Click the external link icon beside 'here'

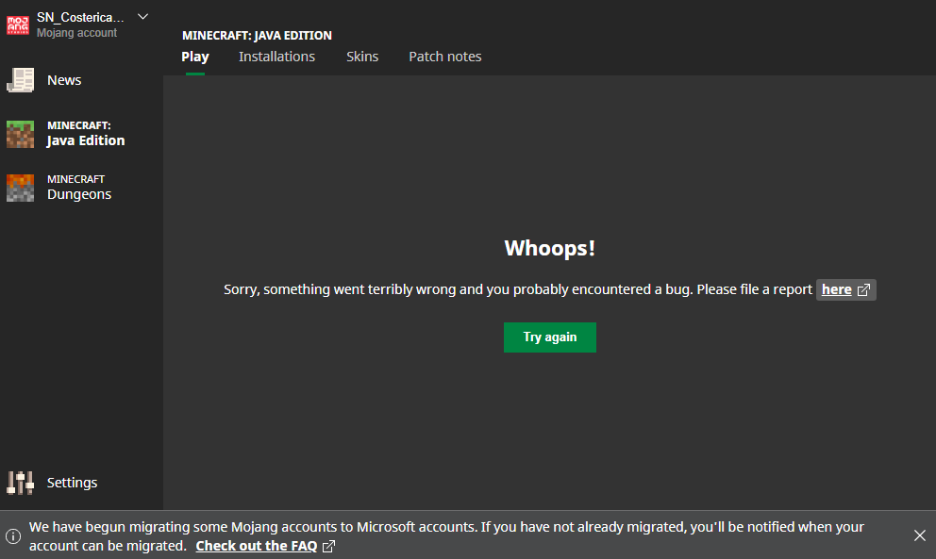coord(863,290)
